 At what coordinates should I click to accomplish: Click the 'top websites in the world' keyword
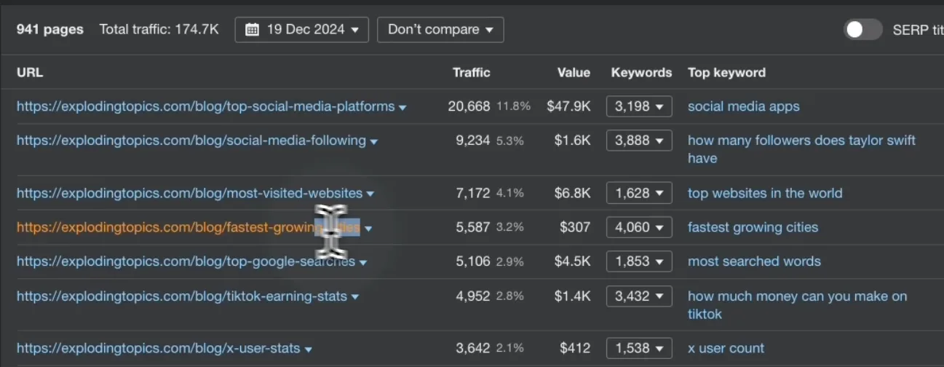[765, 193]
